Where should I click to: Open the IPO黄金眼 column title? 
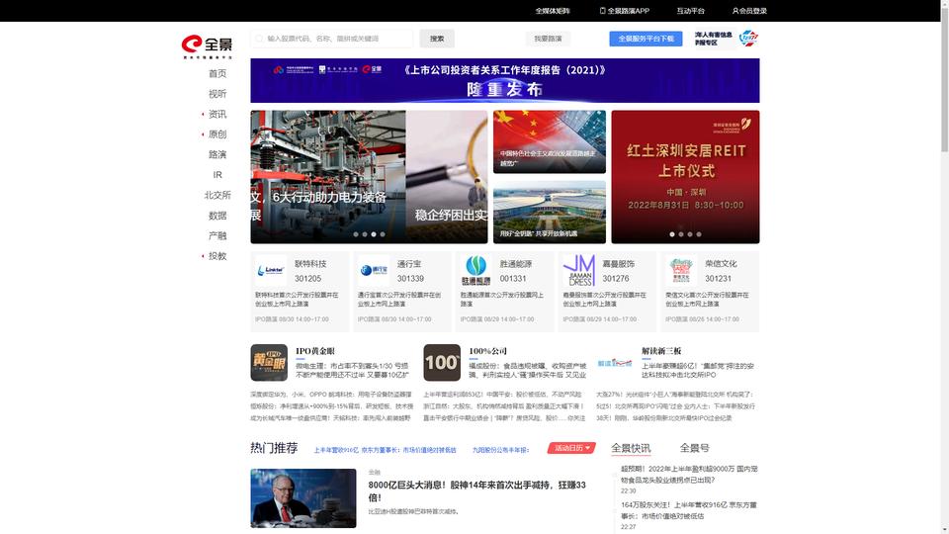[315, 351]
